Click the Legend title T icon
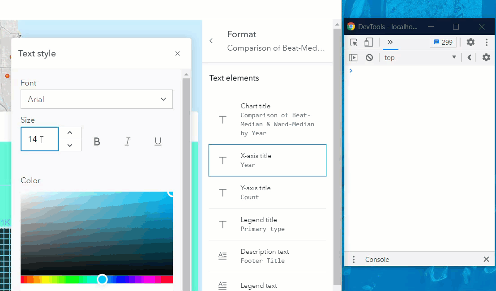Viewport: 496px width, 291px height. pyautogui.click(x=222, y=225)
